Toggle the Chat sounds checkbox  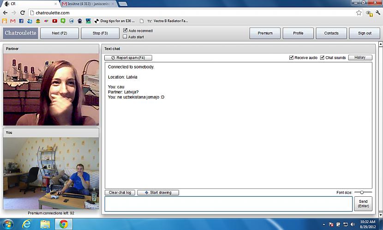pos(322,57)
